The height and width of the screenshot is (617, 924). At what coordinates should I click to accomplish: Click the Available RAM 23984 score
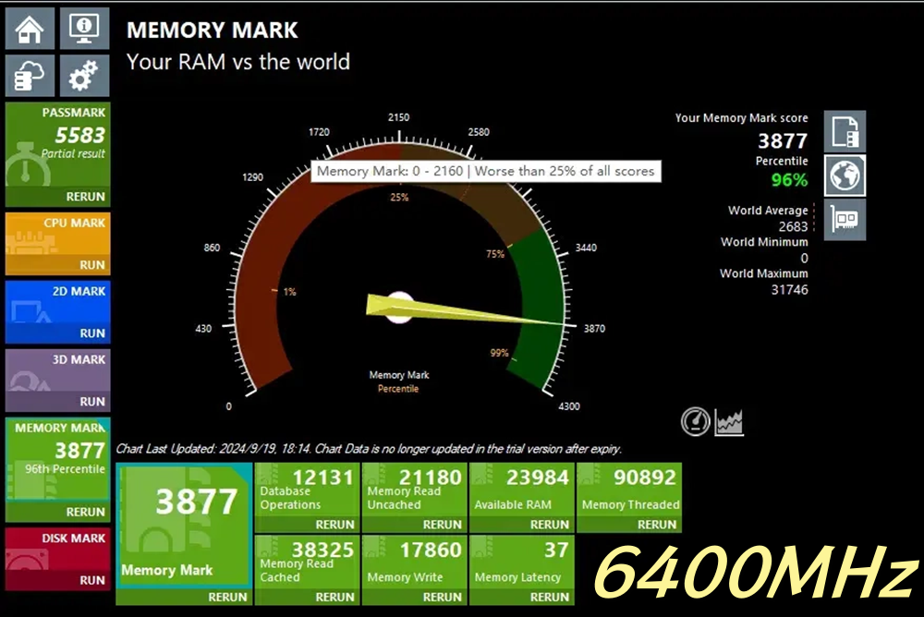coord(538,478)
